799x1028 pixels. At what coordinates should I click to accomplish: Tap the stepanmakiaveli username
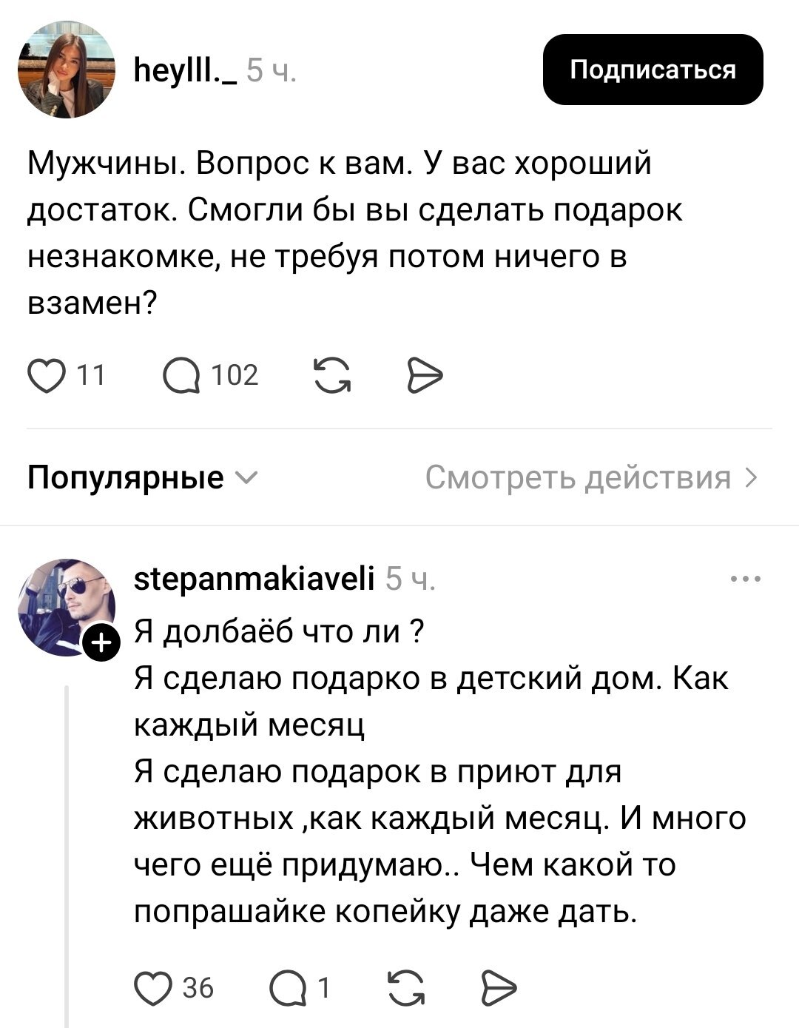(254, 578)
